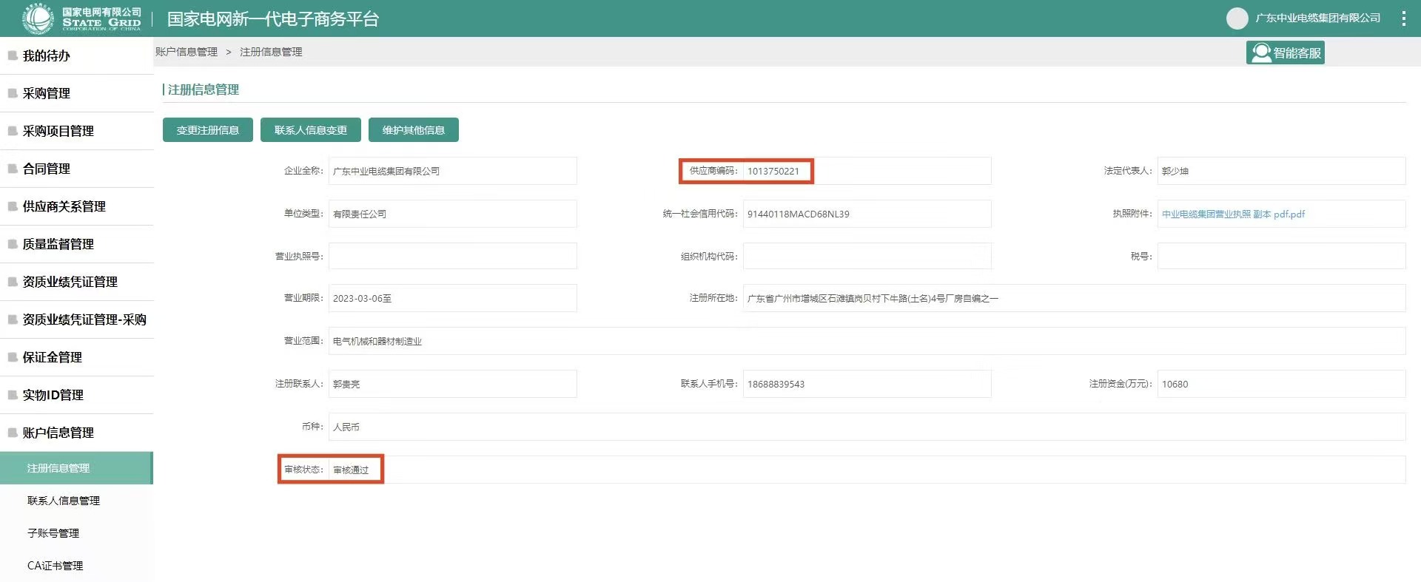The width and height of the screenshot is (1421, 582).
Task: Click the square icon beside 合同管理
Action: click(x=13, y=169)
